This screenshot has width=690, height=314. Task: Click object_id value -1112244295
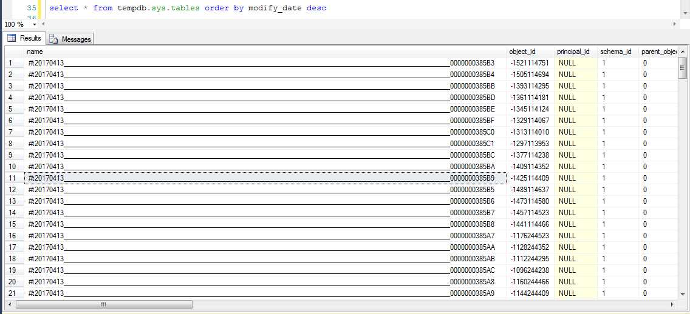click(x=530, y=258)
